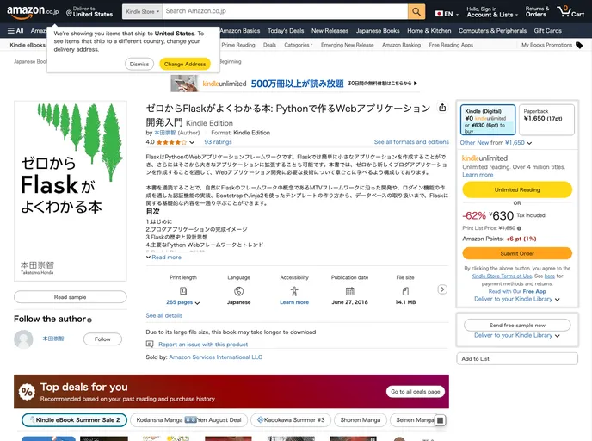This screenshot has width=592, height=441.
Task: Click the Kindle Unlimited banner
Action: [295, 84]
